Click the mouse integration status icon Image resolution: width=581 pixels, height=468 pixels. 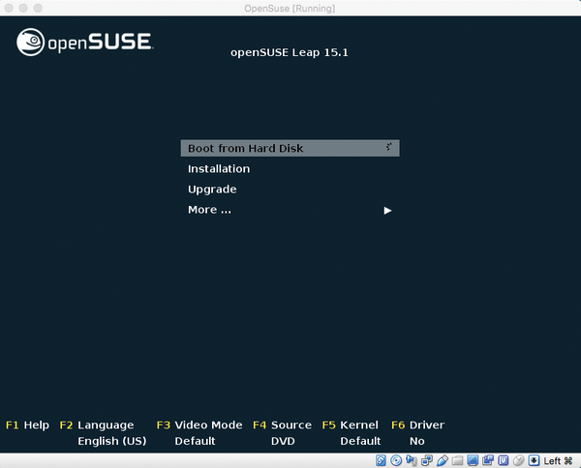(x=518, y=460)
